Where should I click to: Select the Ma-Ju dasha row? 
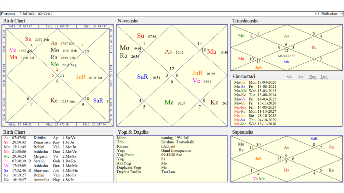click(255, 116)
